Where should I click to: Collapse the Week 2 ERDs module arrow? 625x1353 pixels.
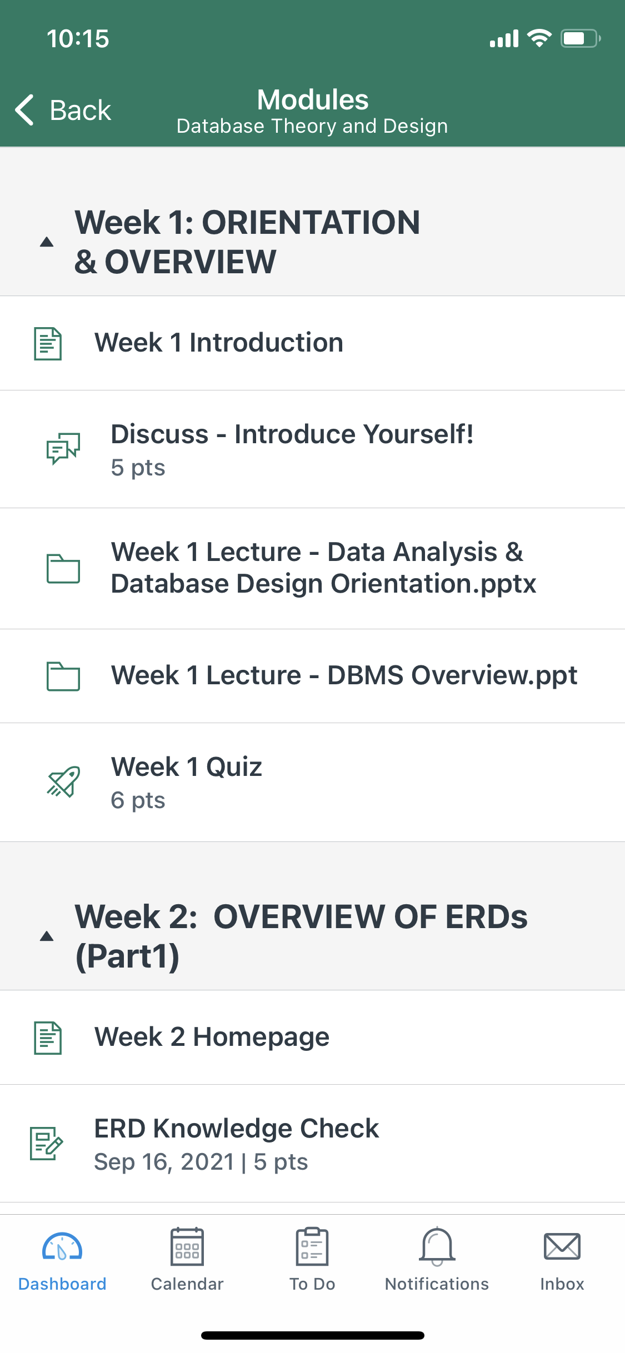coord(47,936)
